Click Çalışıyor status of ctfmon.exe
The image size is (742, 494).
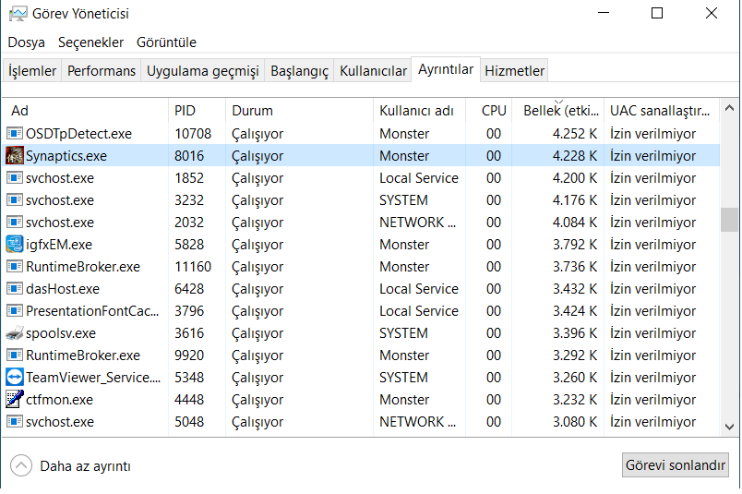coord(257,400)
